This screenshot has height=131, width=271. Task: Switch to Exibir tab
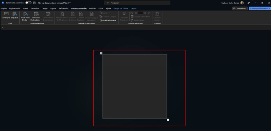click(101, 8)
